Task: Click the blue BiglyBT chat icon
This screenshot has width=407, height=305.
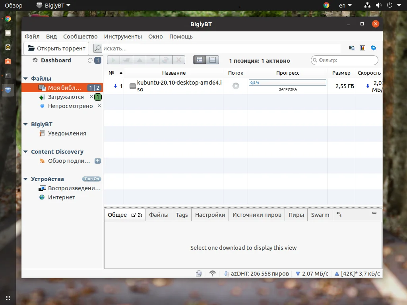Action: (x=374, y=48)
